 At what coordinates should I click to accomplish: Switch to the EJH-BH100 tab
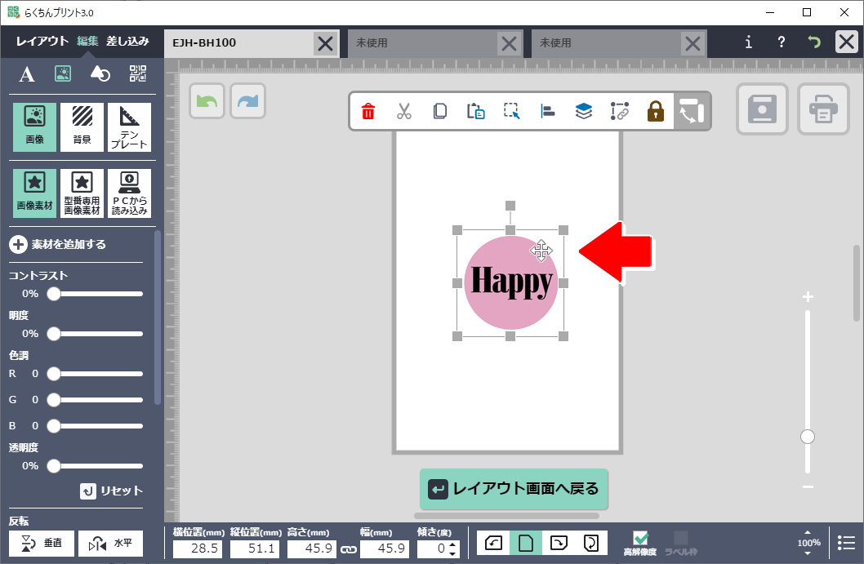pyautogui.click(x=239, y=43)
